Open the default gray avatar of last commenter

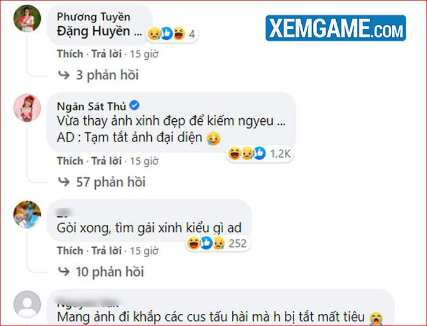[27, 304]
